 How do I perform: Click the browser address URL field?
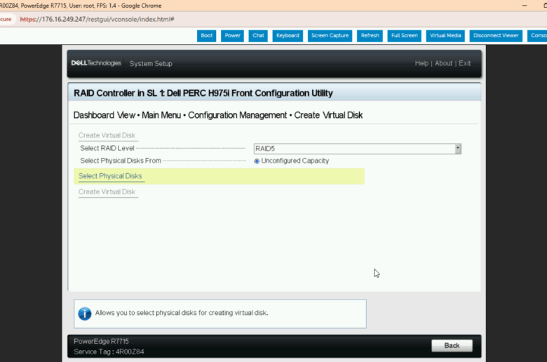pyautogui.click(x=98, y=19)
